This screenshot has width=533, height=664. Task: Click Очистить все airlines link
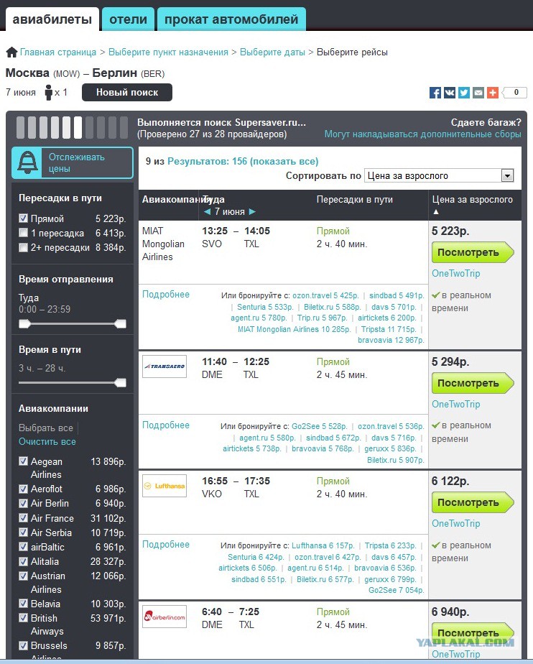coord(47,442)
